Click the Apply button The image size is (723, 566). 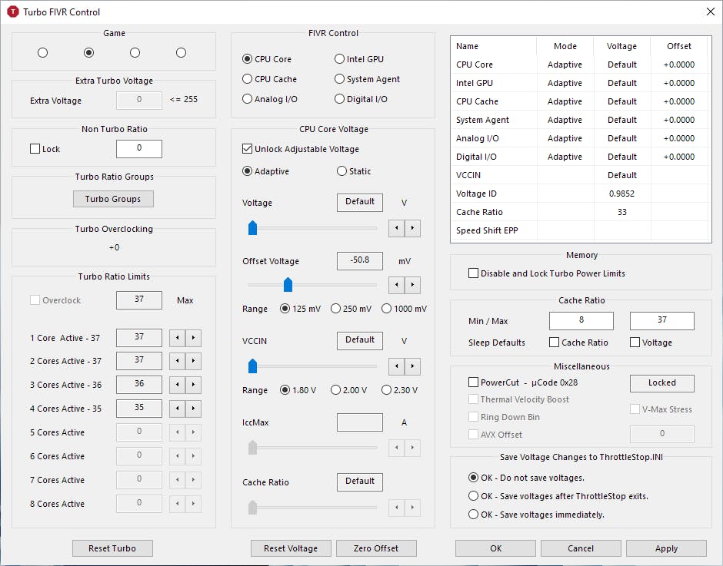click(x=666, y=548)
